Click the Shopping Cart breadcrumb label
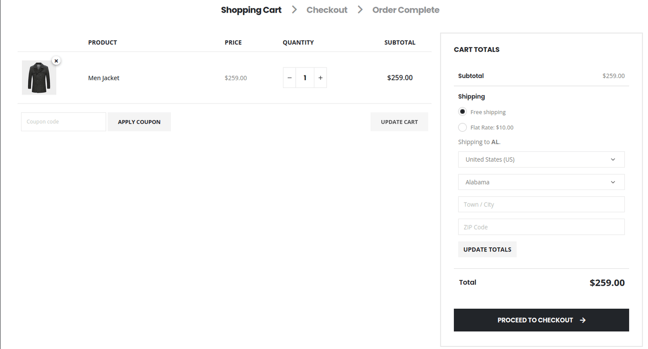Screen dimensions: 648x349 [251, 9]
